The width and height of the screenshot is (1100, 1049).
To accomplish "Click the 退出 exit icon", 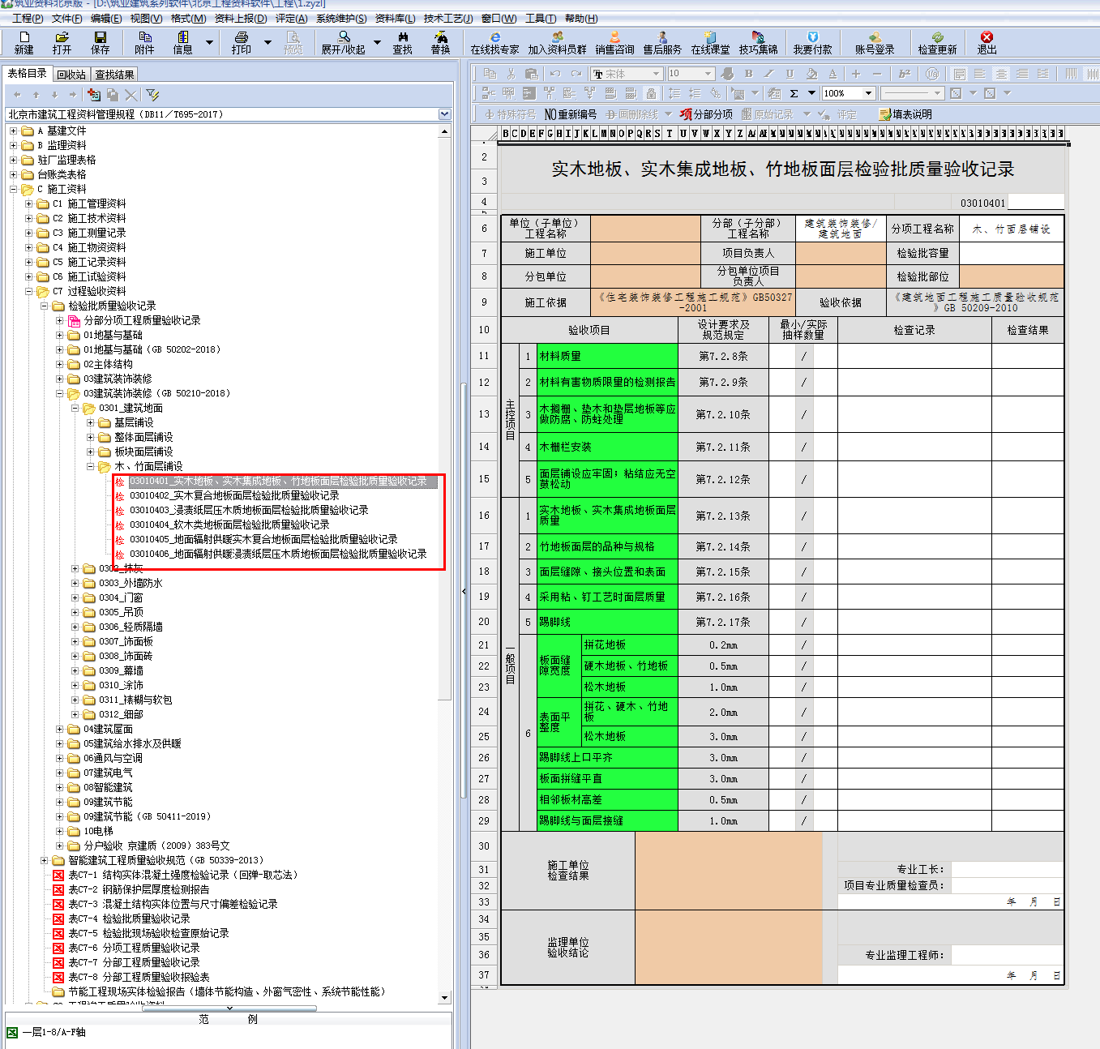I will point(987,43).
